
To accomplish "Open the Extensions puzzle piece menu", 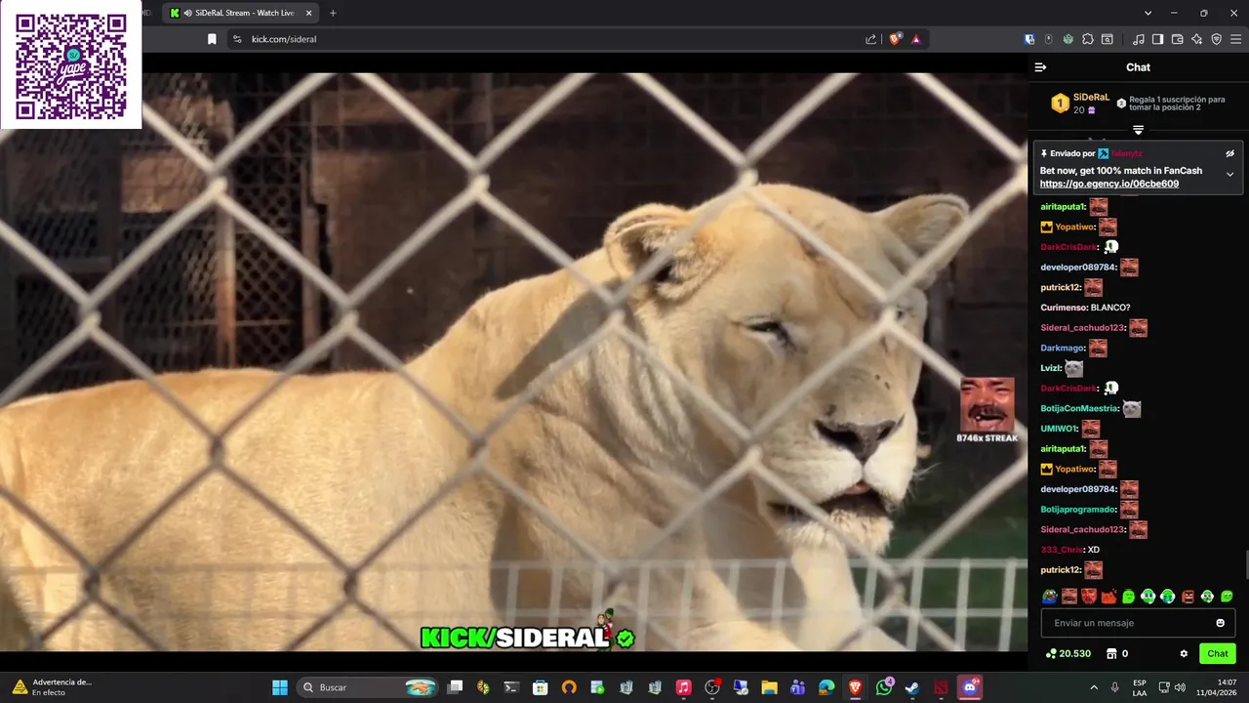I will [x=1088, y=39].
